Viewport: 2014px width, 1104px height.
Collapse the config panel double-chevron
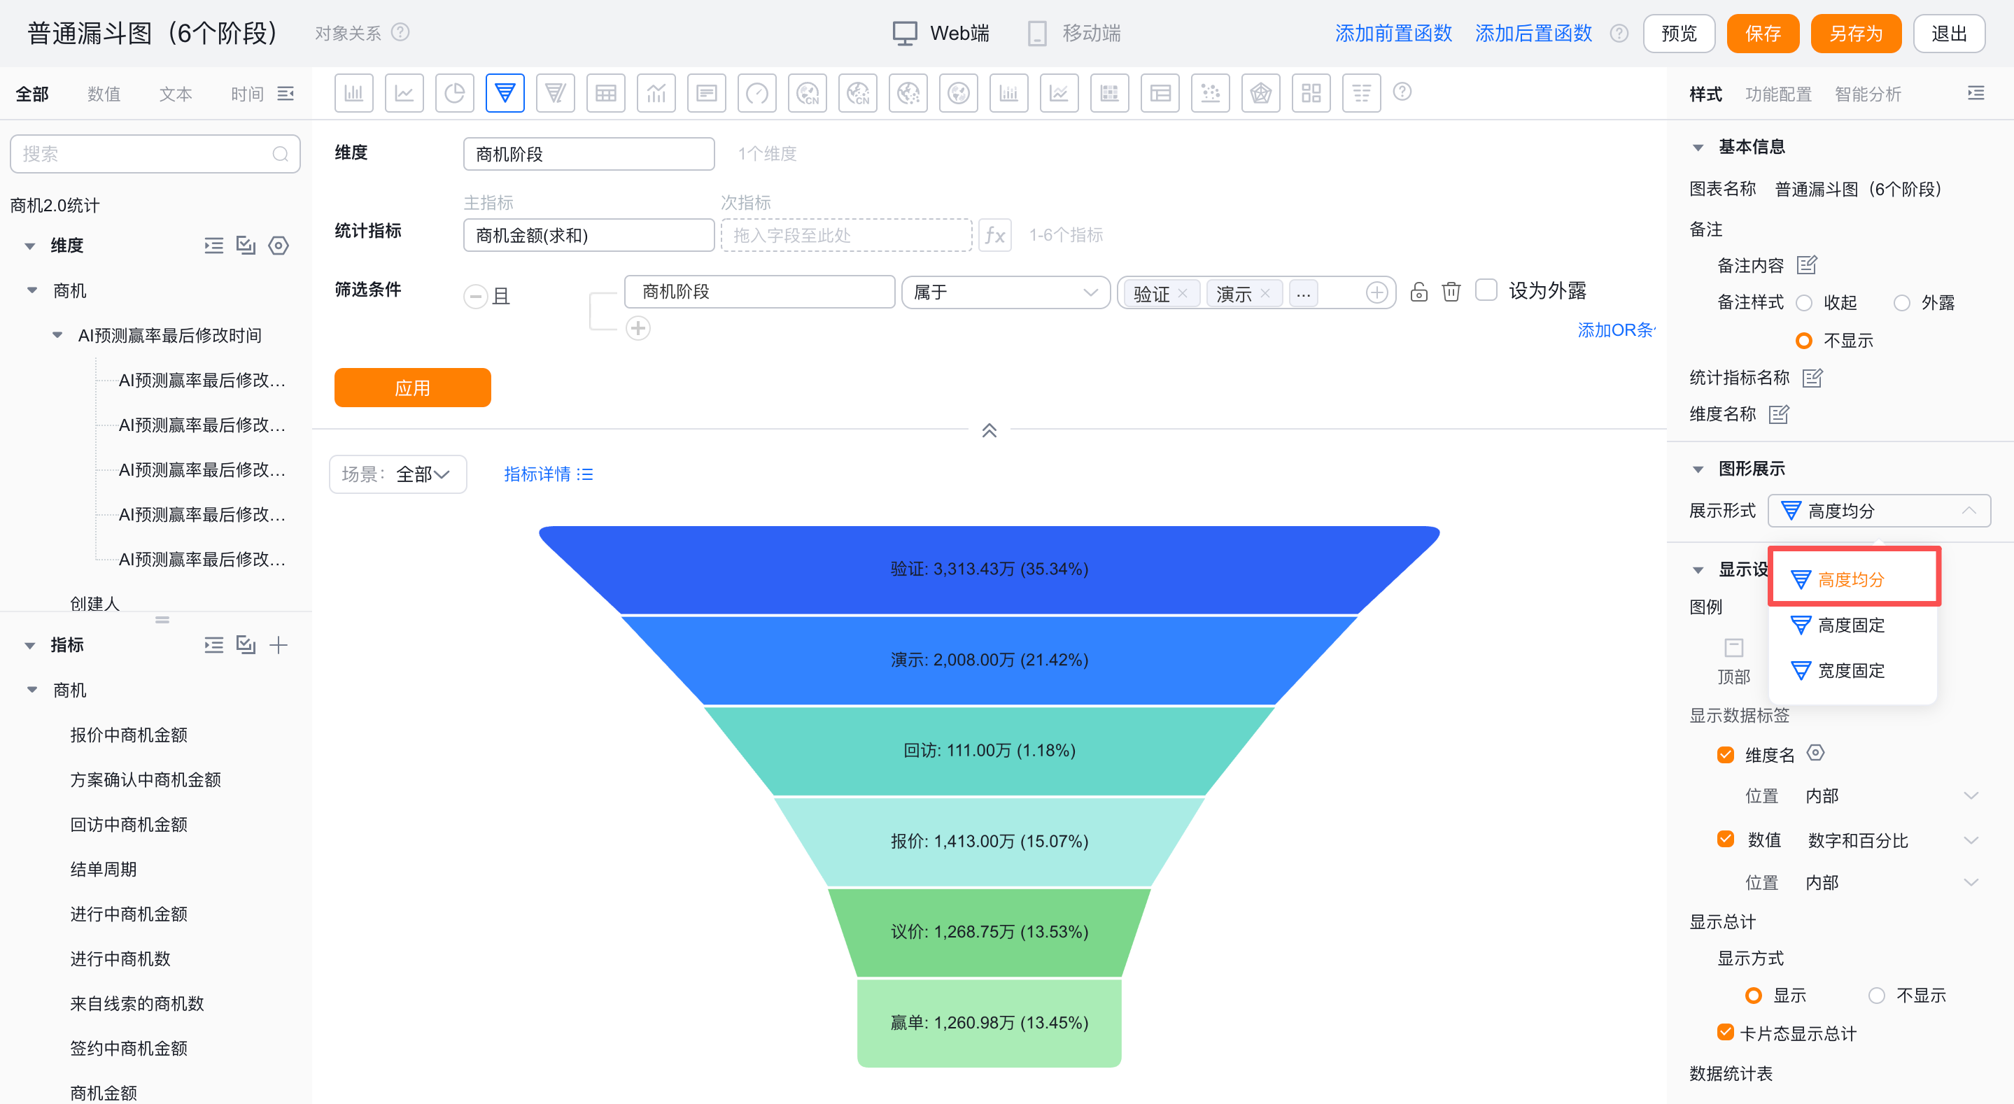[x=989, y=430]
